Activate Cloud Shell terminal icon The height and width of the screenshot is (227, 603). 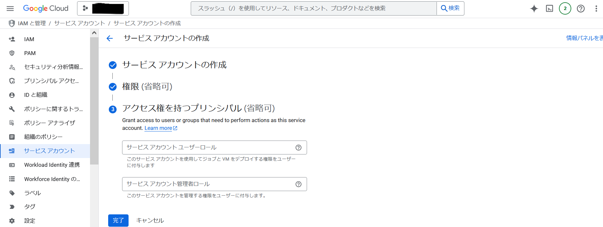[x=549, y=8]
